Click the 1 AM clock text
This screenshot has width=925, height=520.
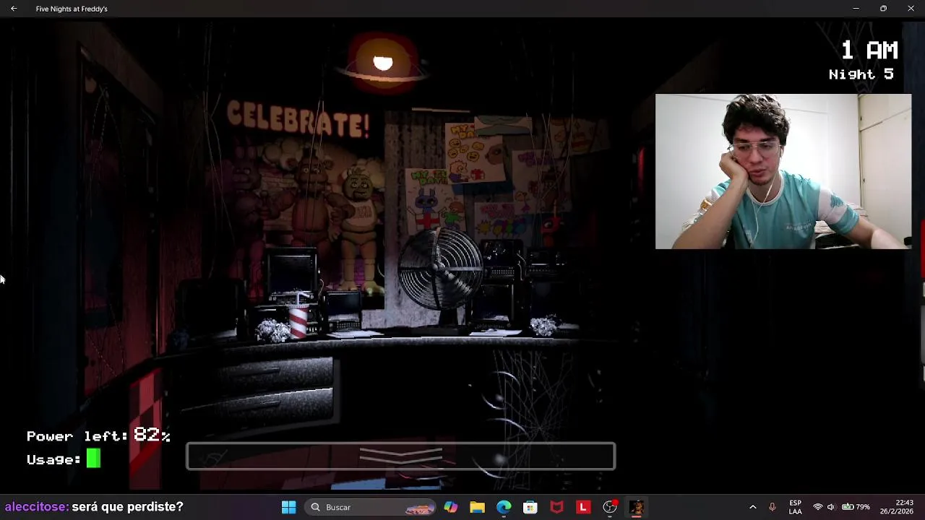coord(869,51)
